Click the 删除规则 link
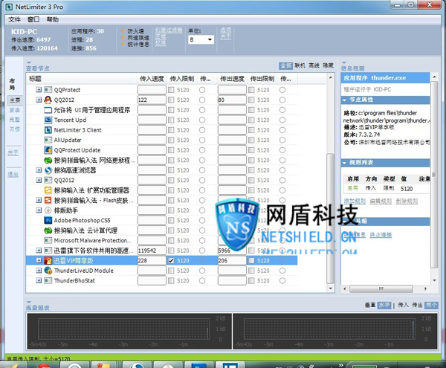This screenshot has width=446, height=368. click(407, 201)
